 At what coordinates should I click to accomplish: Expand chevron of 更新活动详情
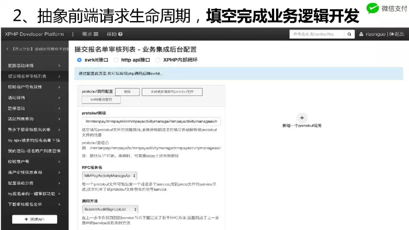tap(59, 66)
